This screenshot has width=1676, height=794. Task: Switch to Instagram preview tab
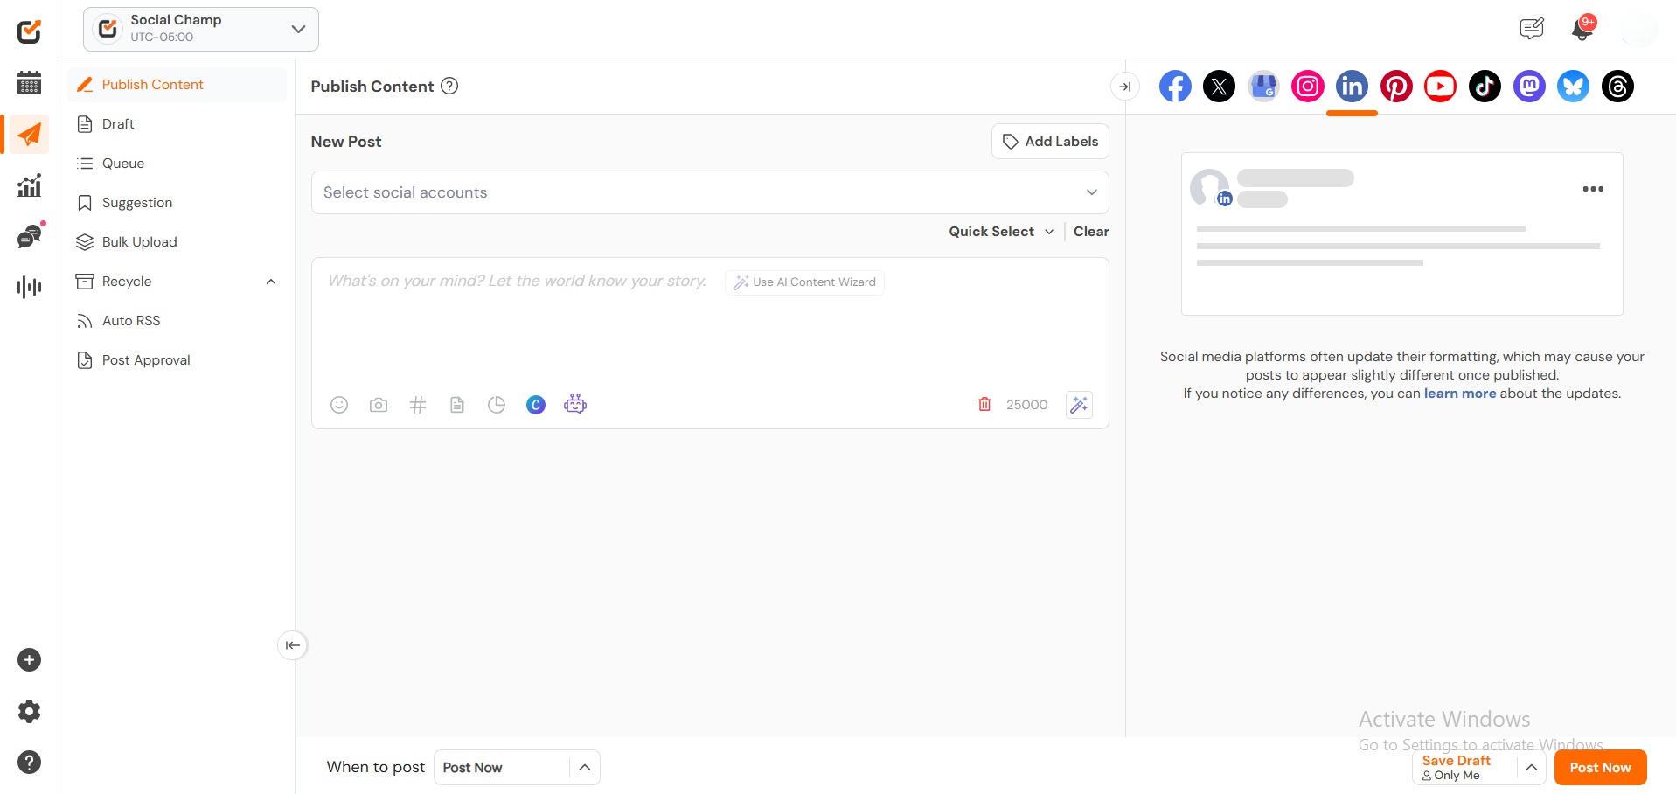coord(1308,87)
